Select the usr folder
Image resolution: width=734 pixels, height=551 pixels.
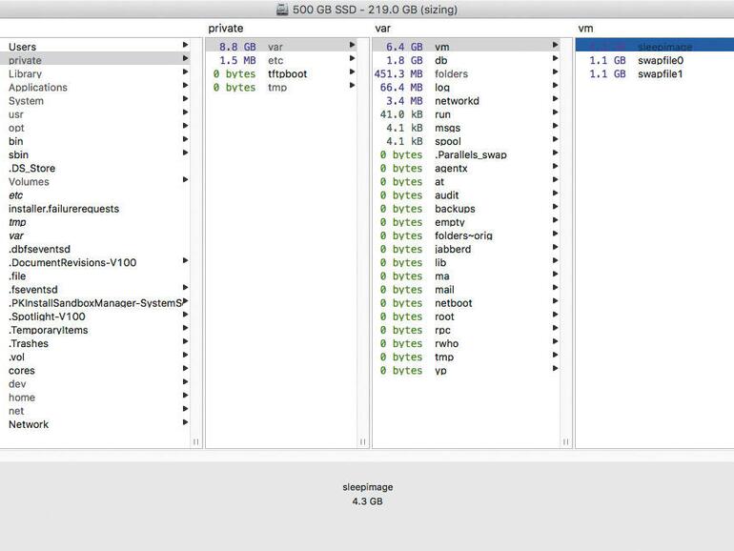[95, 114]
